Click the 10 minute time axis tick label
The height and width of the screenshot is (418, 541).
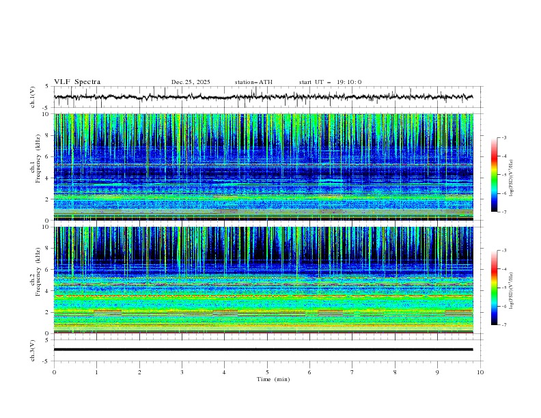(480, 372)
